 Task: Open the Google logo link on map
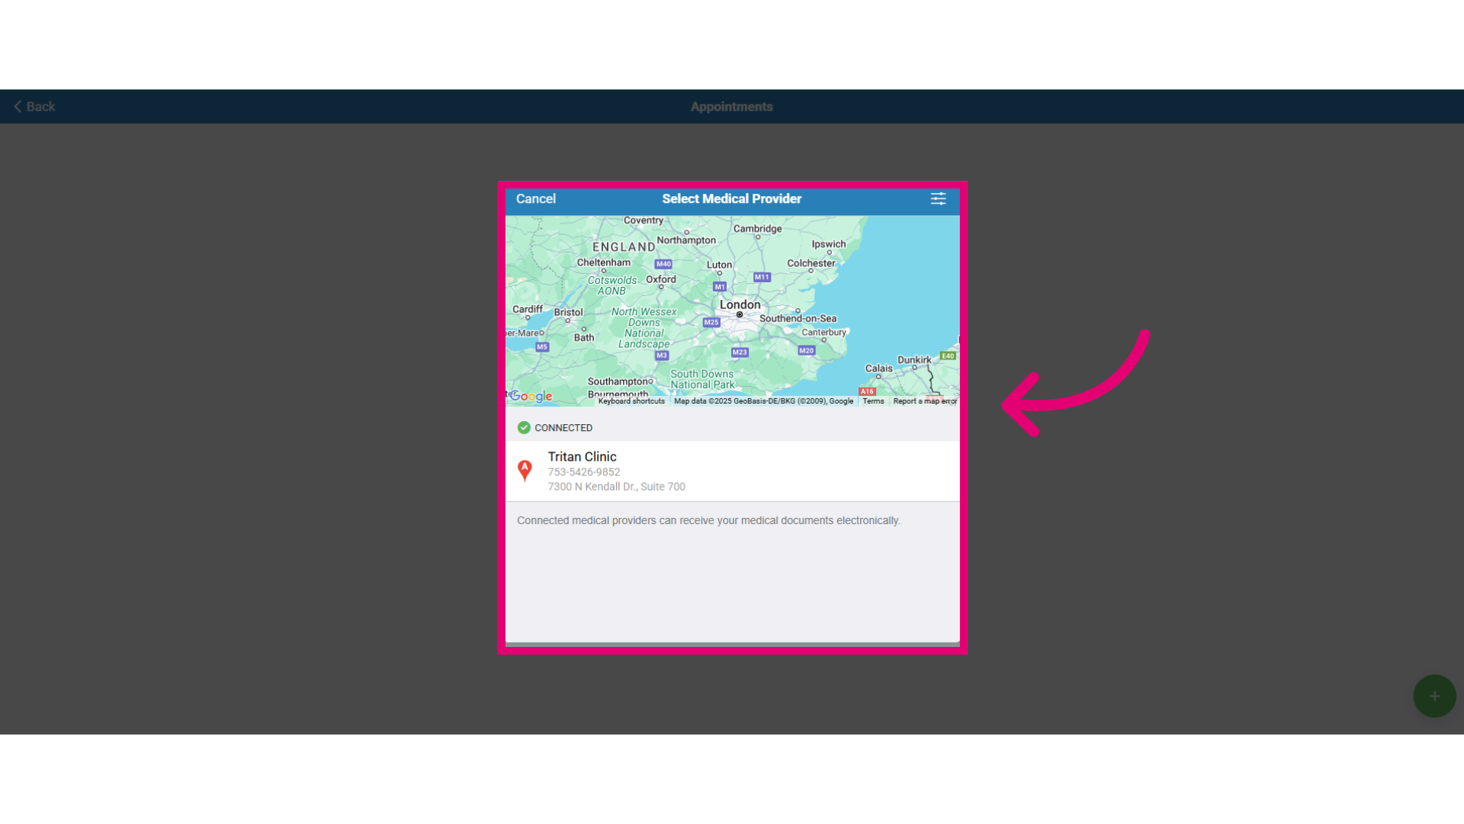pos(531,396)
